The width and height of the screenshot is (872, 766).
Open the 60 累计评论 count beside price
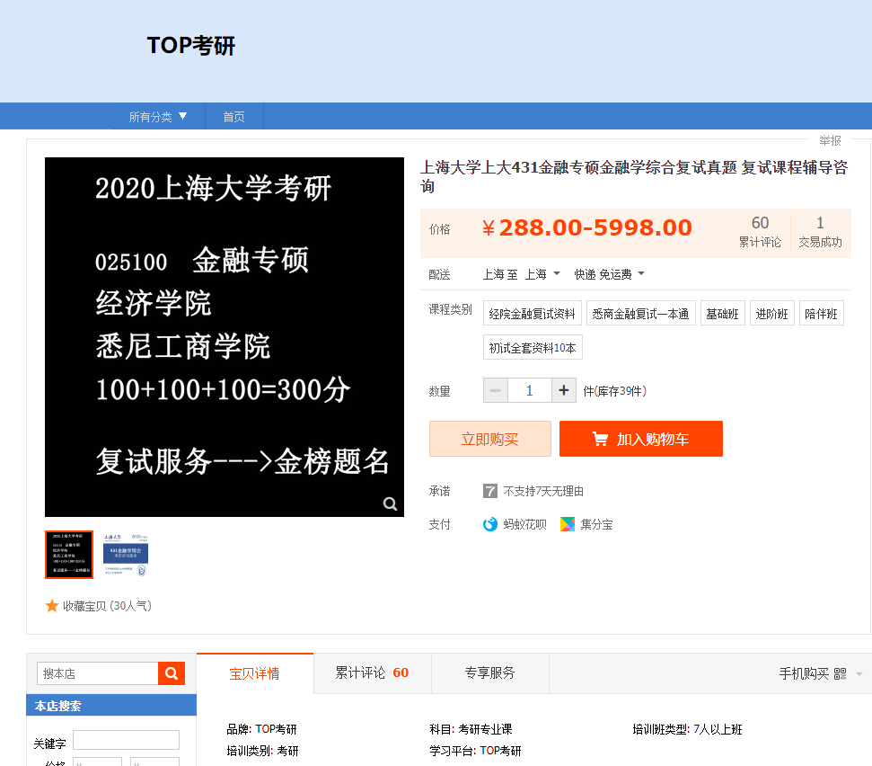760,232
